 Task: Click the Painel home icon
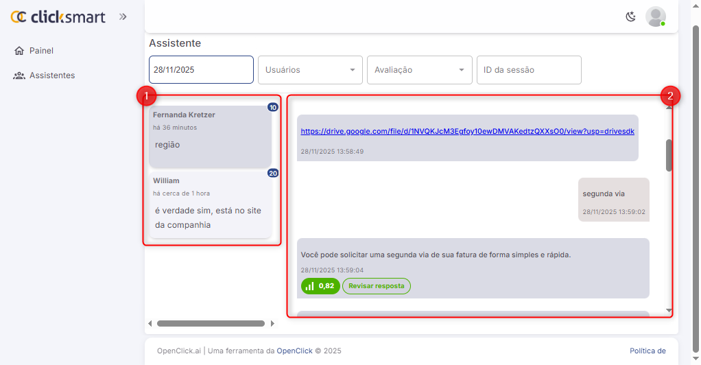[19, 51]
